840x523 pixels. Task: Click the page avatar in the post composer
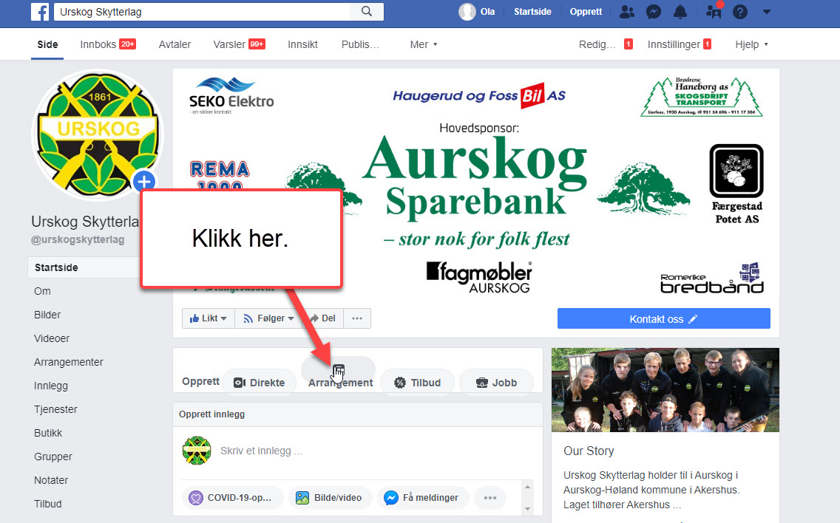click(x=197, y=451)
